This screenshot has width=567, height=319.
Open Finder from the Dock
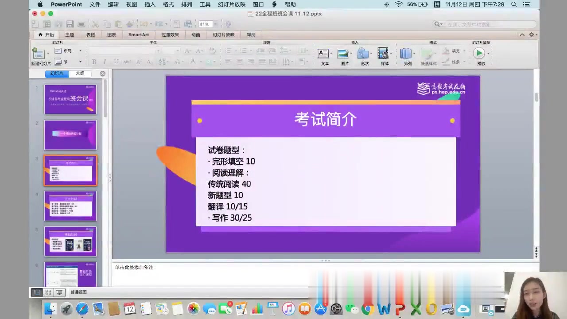click(50, 309)
